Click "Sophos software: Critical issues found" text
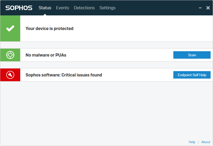Screen dimensions: 213x146 pos(64,75)
